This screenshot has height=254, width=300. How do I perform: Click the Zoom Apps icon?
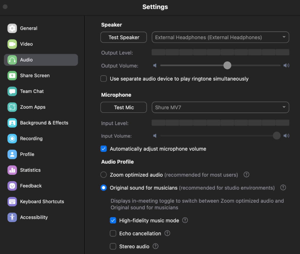[12, 107]
